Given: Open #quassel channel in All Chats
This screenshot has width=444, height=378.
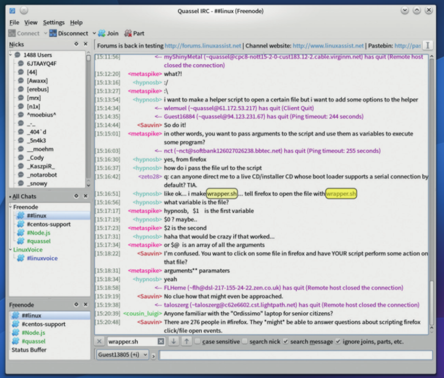Looking at the screenshot, I should pos(38,241).
